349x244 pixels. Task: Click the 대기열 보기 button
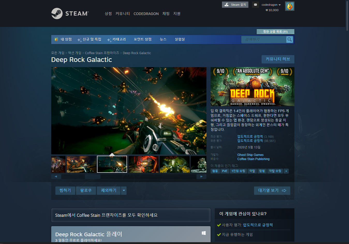[272, 190]
